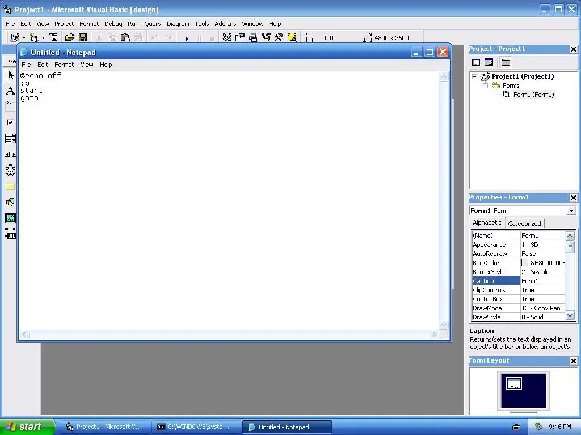Select the horizontal ScrollBar control tool
The width and height of the screenshot is (581, 435).
point(10,154)
